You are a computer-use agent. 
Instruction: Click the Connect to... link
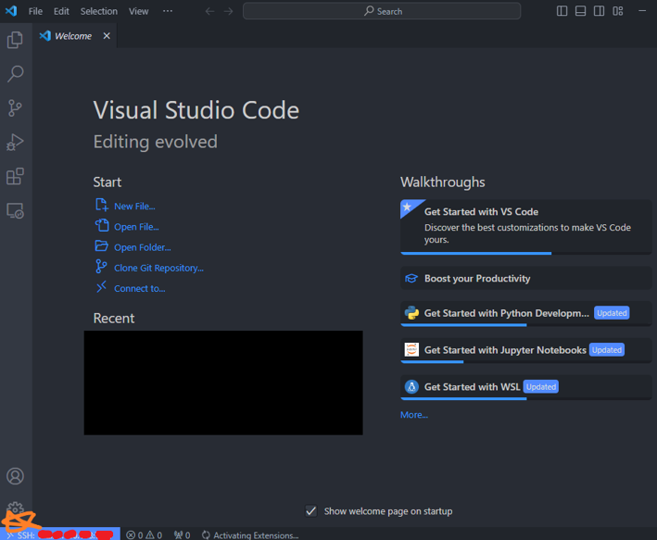(140, 288)
